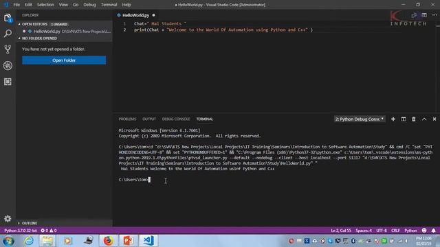Close the terminal panel
This screenshot has width=440, height=247.
[x=434, y=119]
